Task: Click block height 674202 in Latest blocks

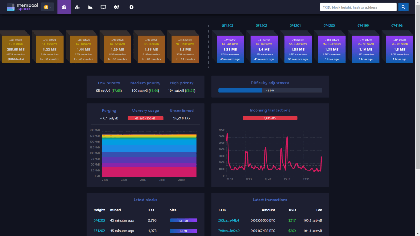Action: click(x=99, y=231)
